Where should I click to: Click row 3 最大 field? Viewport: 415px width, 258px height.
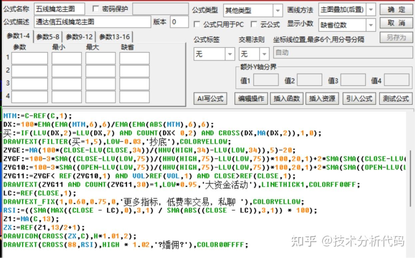click(101, 84)
